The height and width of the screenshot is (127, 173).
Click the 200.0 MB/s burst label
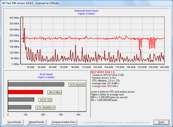(x=54, y=92)
